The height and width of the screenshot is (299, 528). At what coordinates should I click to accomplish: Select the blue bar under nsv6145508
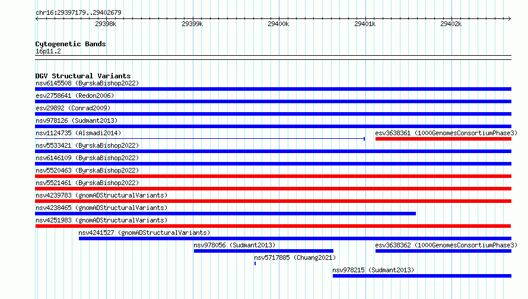273,89
